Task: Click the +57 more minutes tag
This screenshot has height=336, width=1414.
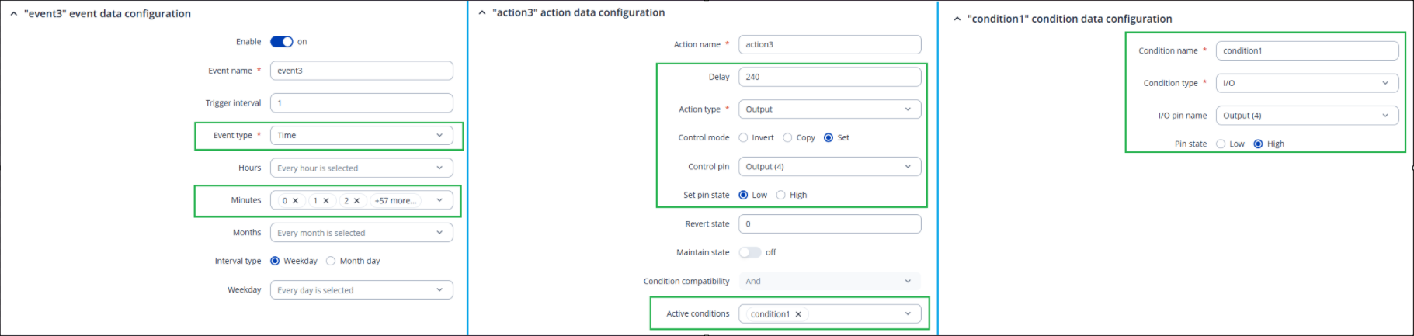Action: tap(395, 201)
